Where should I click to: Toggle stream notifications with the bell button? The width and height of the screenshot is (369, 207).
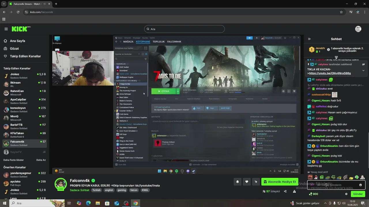point(238,182)
